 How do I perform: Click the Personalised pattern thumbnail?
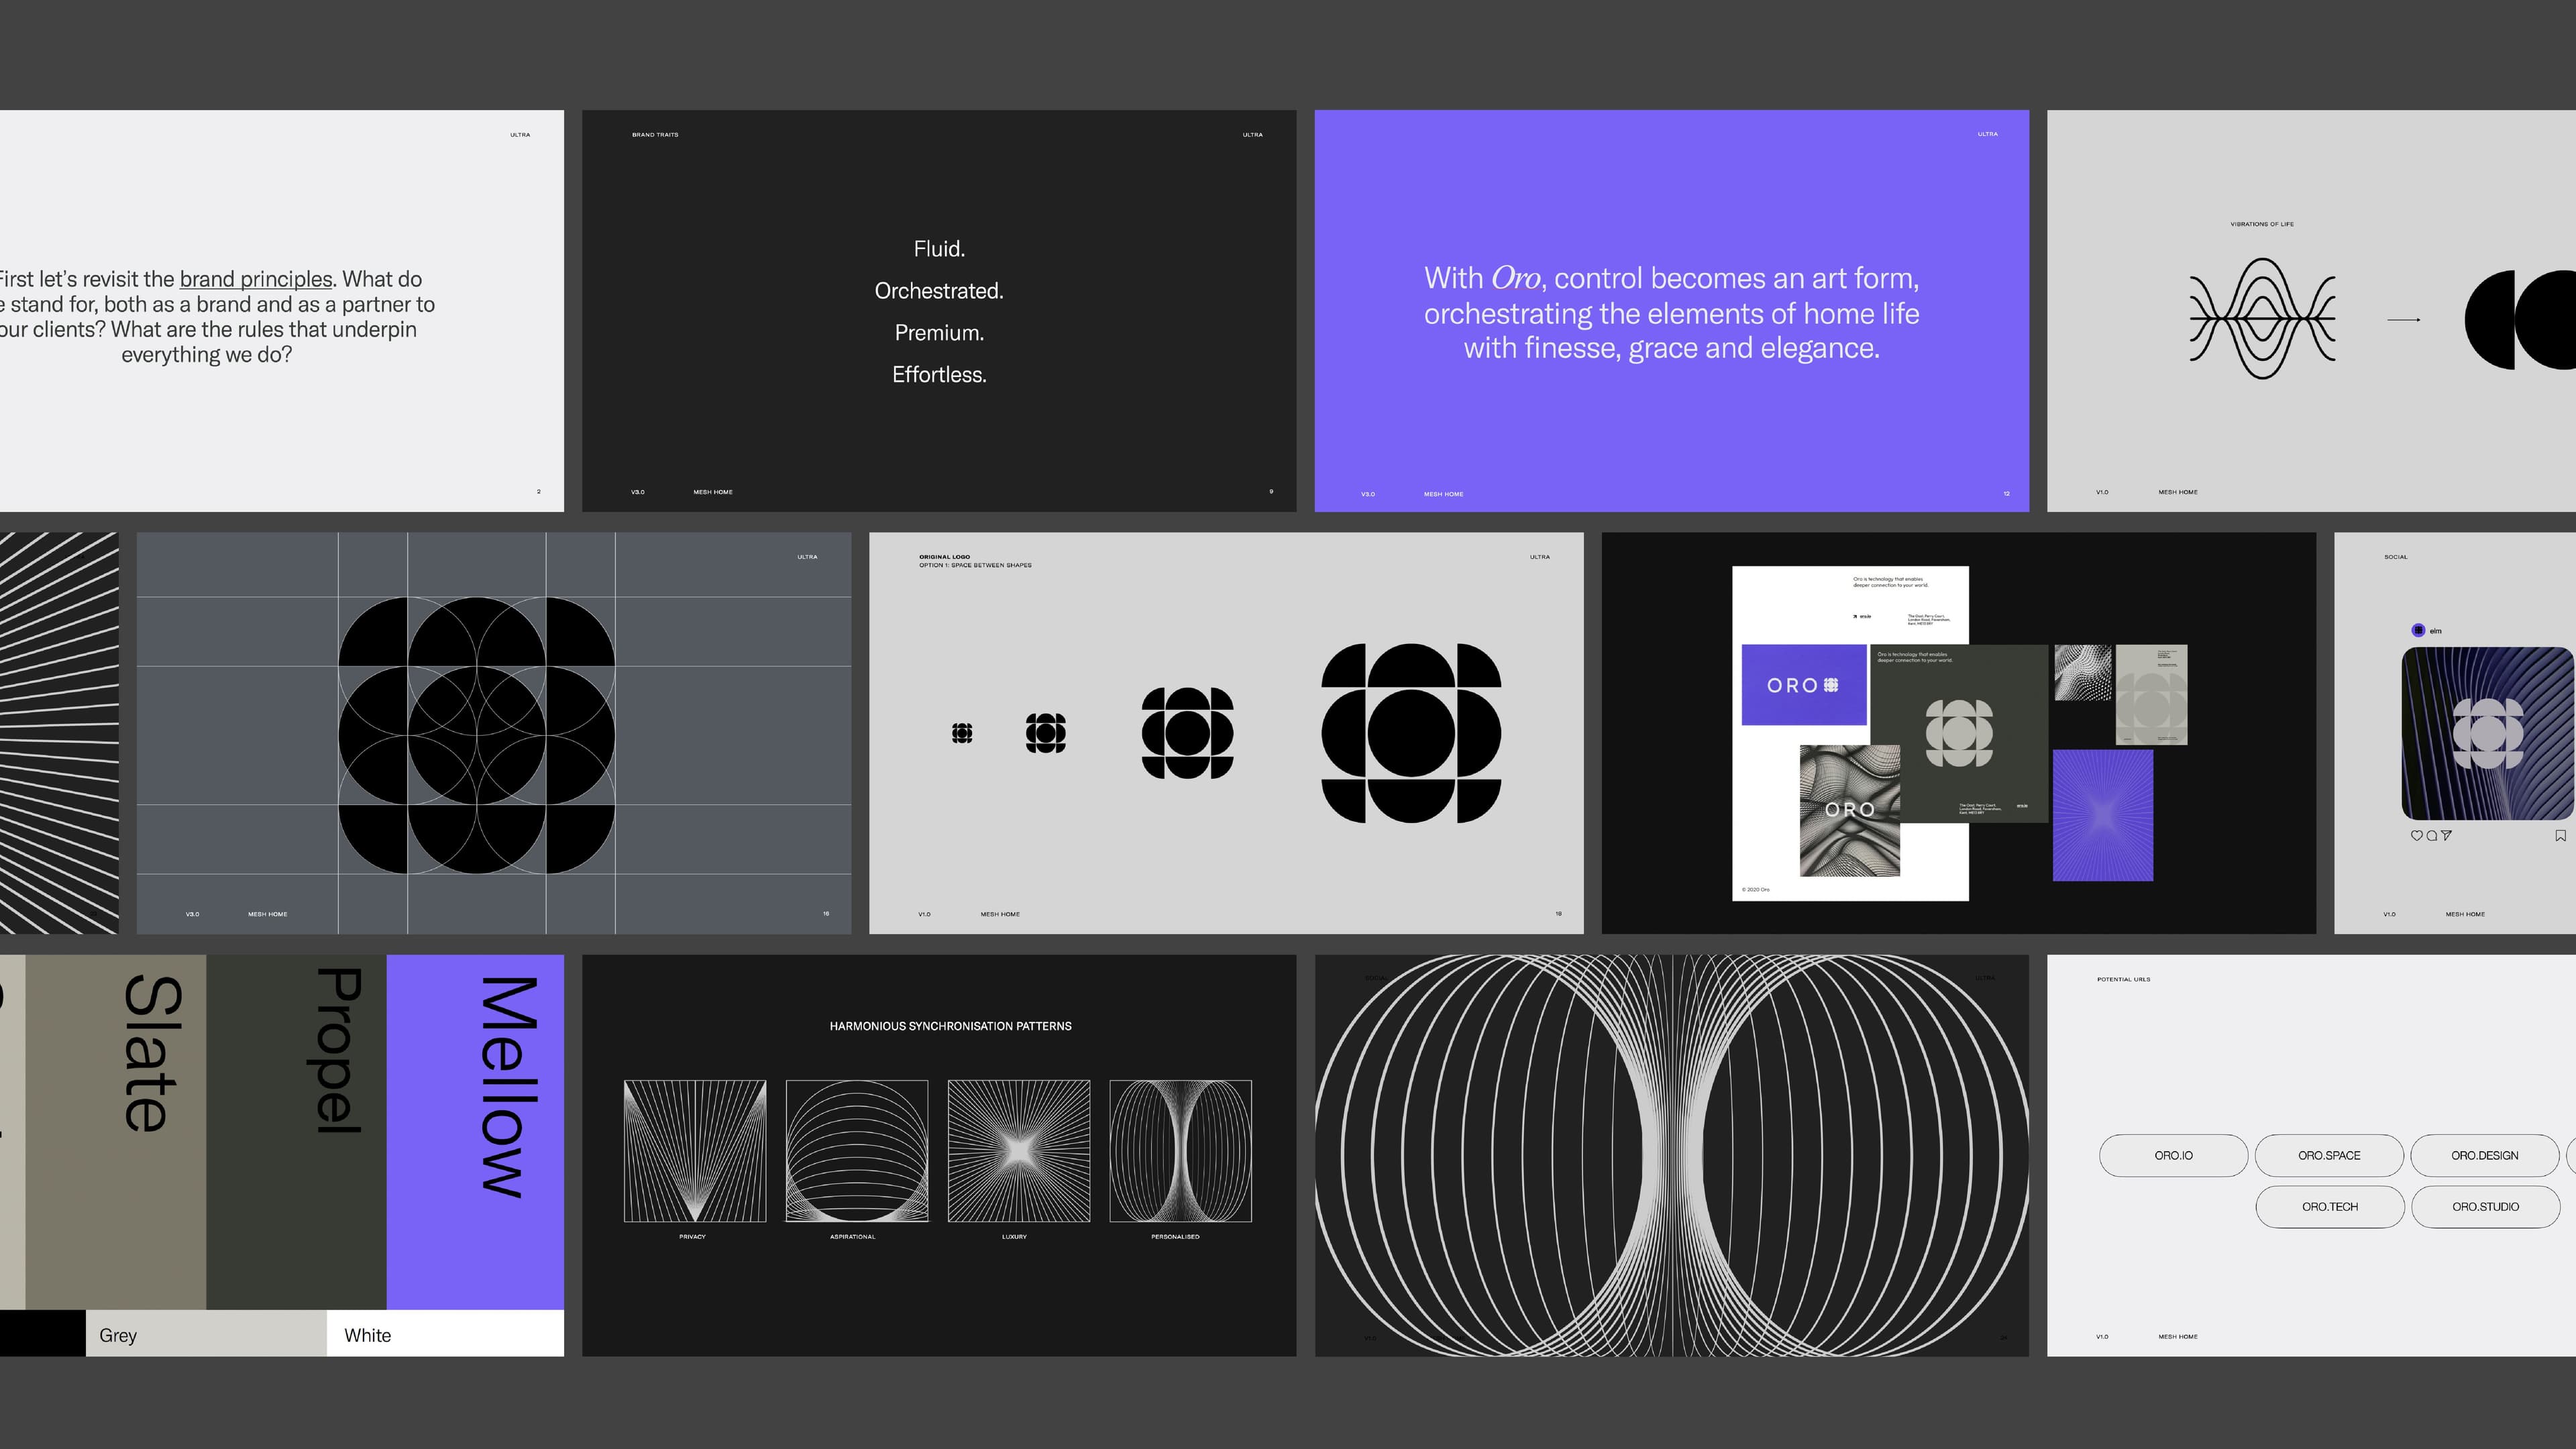click(1180, 1151)
